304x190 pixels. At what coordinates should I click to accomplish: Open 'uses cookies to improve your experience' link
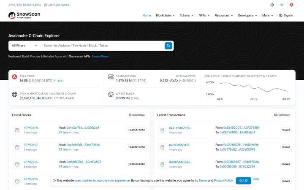click(x=102, y=181)
